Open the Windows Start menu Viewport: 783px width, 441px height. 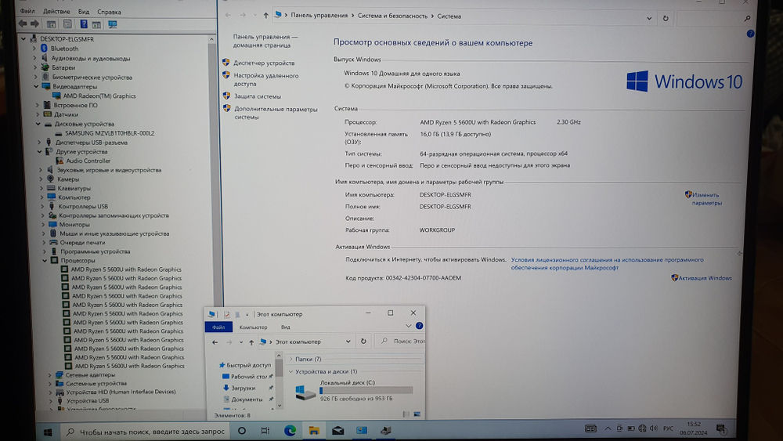pos(48,432)
